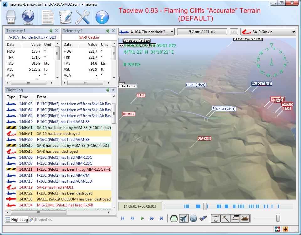Pin the Telemetry 1 panel
The image size is (301, 235).
click(x=51, y=31)
